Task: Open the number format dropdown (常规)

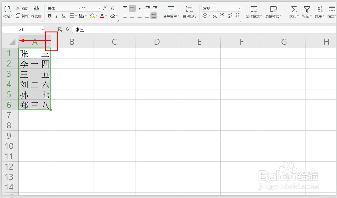Action: pyautogui.click(x=239, y=8)
